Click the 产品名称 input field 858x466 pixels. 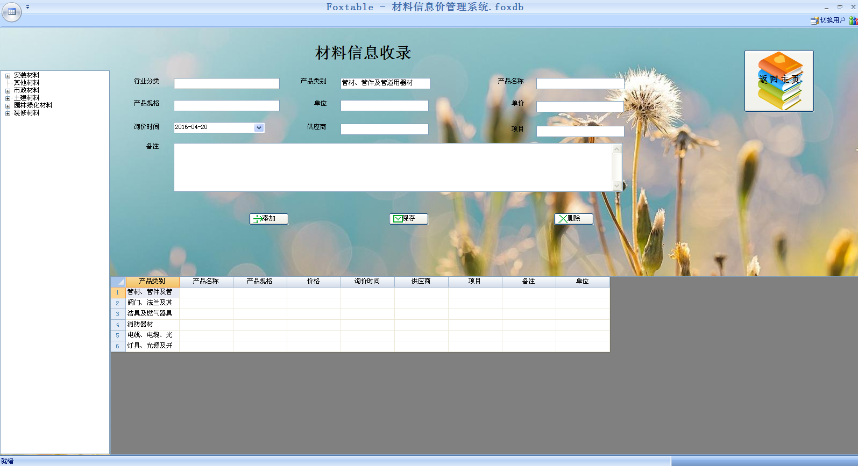coord(580,84)
